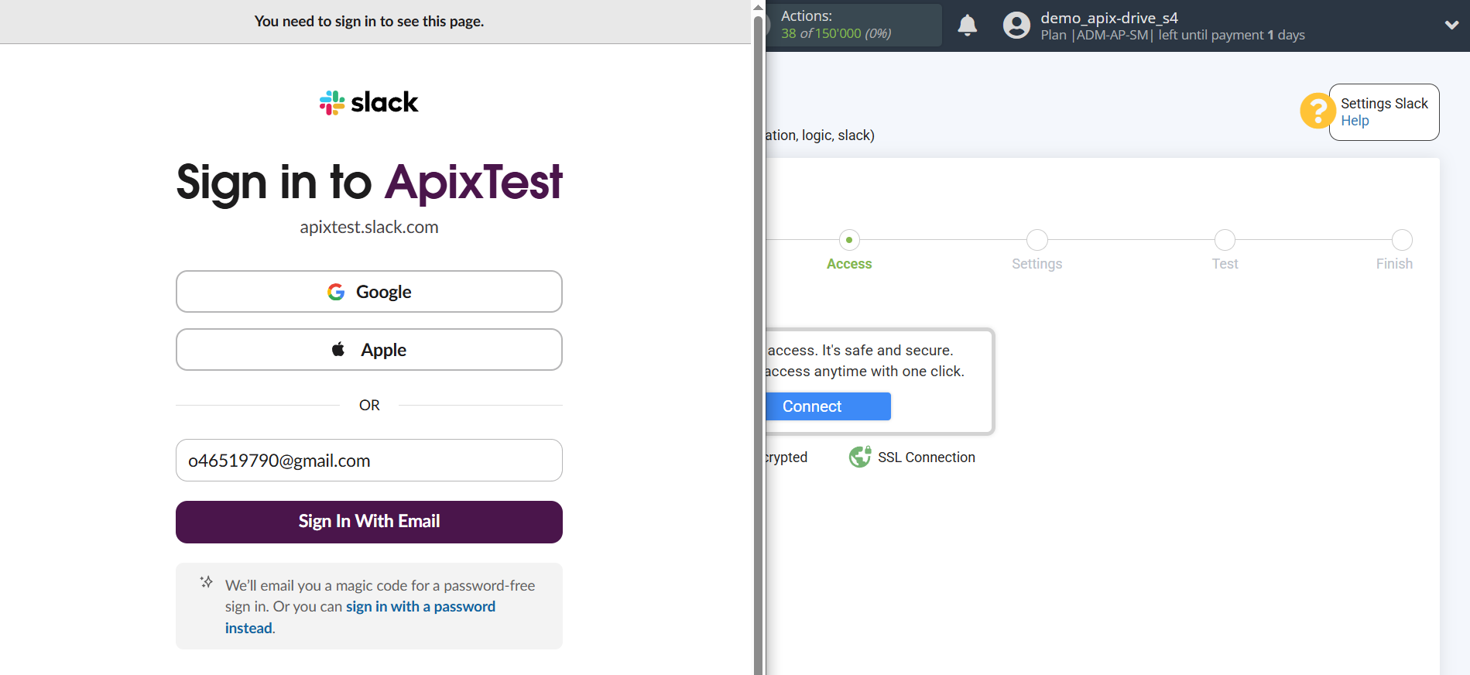
Task: Click the magic code sparkle icon
Action: (206, 582)
